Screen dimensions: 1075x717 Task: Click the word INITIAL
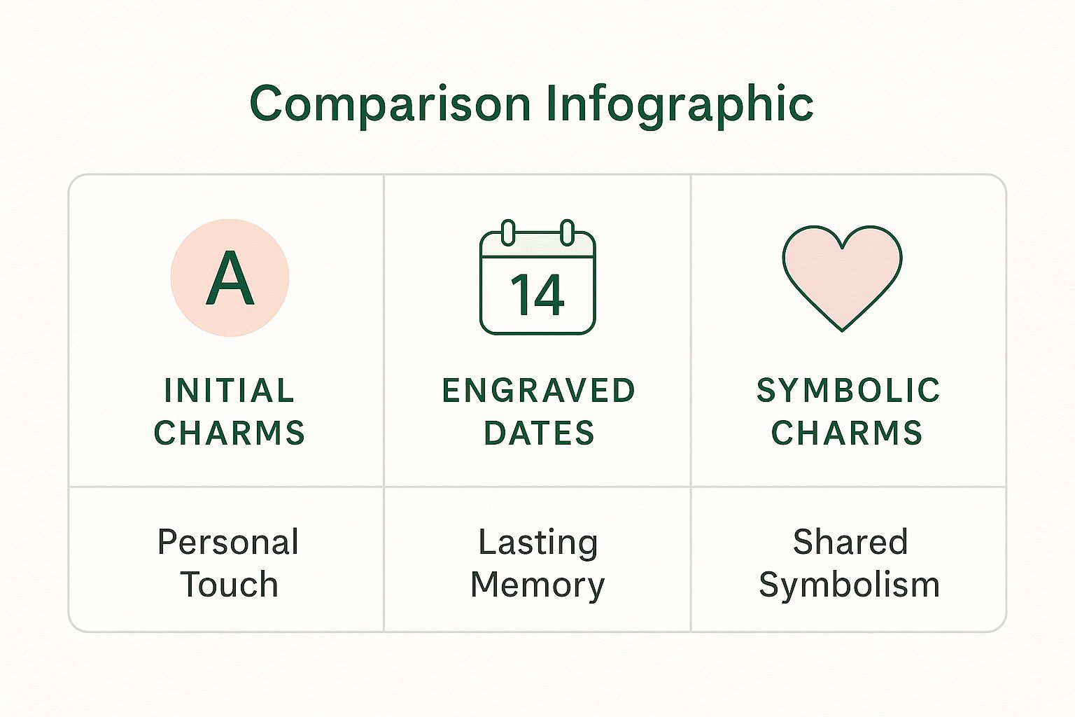[229, 391]
